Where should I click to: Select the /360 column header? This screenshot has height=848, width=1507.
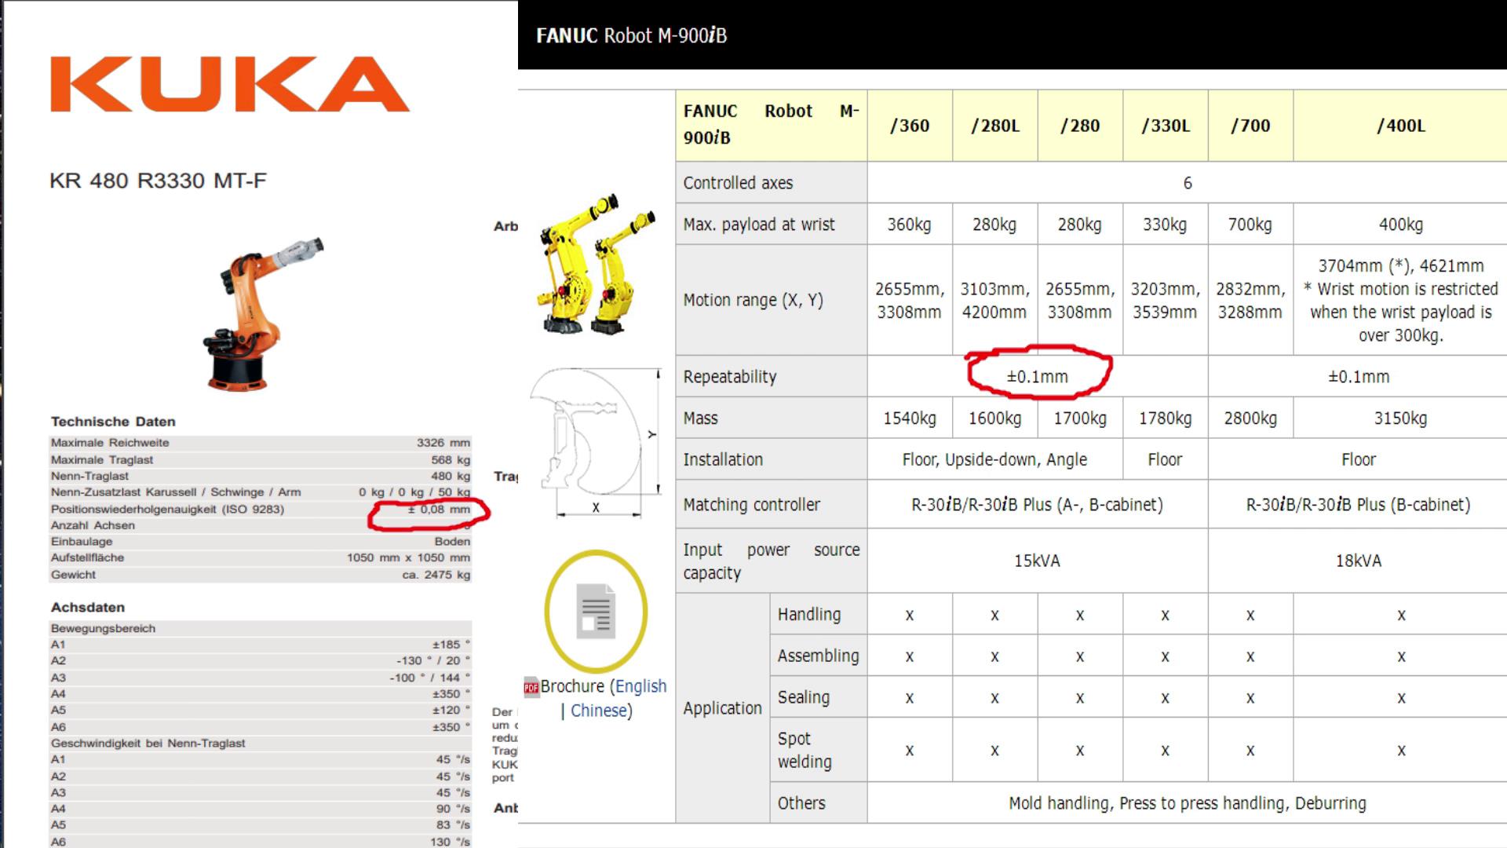pyautogui.click(x=910, y=126)
